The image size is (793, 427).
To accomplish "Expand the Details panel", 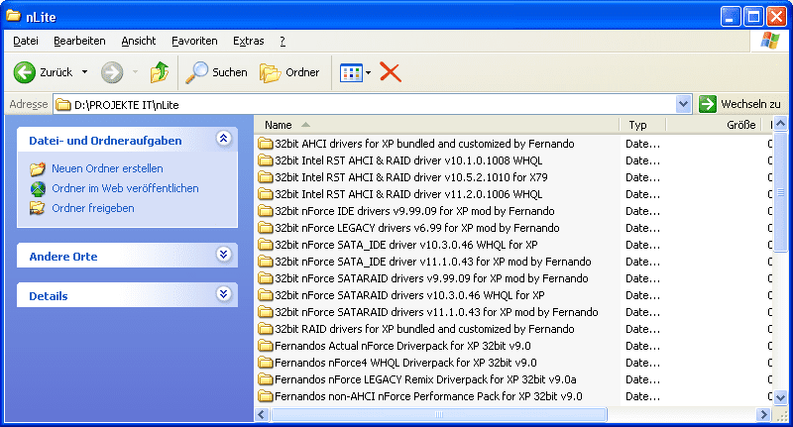I will click(224, 294).
